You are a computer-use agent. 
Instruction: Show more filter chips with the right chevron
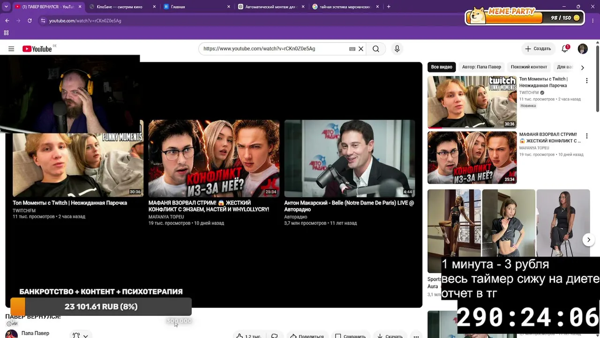pyautogui.click(x=582, y=68)
